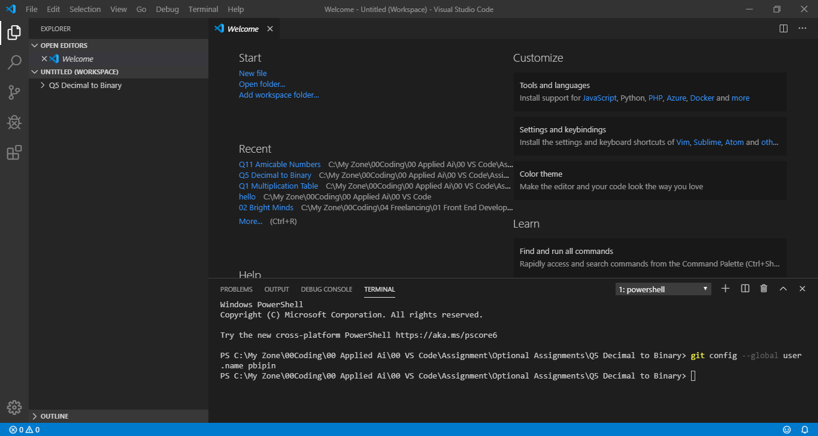Screen dimensions: 818x436
Task: Open the More Actions ellipsis icon
Action: click(x=801, y=28)
